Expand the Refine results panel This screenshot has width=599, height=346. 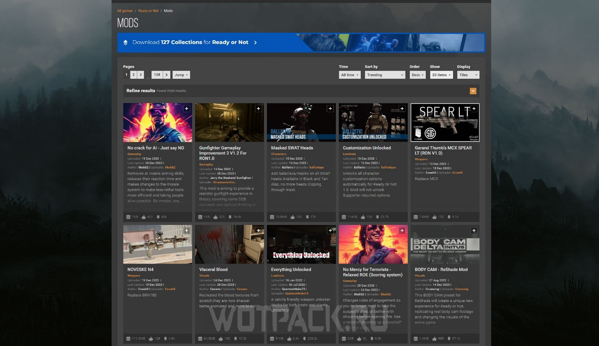click(473, 91)
